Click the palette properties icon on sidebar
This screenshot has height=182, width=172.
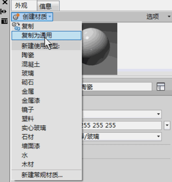pyautogui.click(x=4, y=21)
